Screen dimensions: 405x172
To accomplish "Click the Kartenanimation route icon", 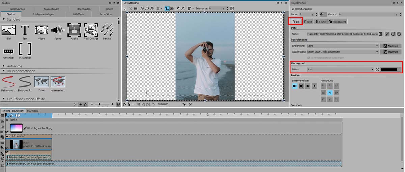I will (x=58, y=81).
